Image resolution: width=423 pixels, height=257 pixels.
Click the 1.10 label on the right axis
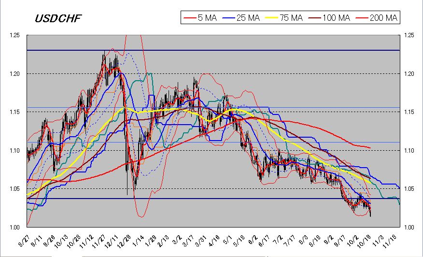coord(409,150)
